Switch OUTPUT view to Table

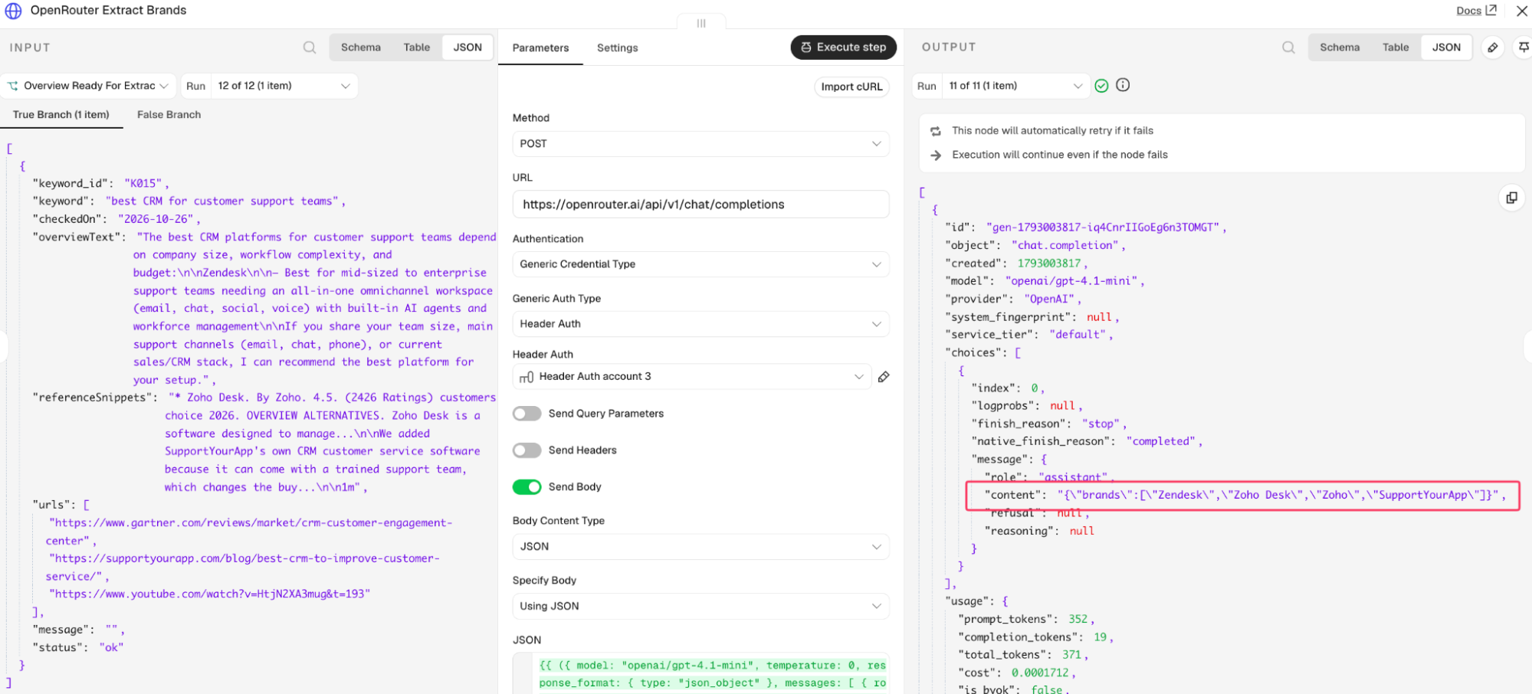pos(1396,47)
